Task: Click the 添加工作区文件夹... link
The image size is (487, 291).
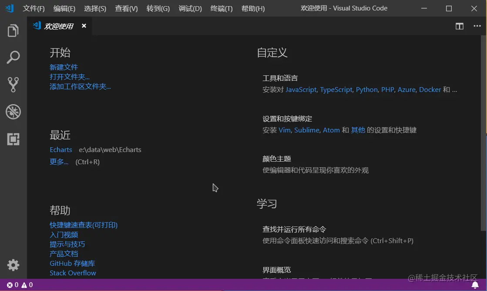Action: coord(80,86)
